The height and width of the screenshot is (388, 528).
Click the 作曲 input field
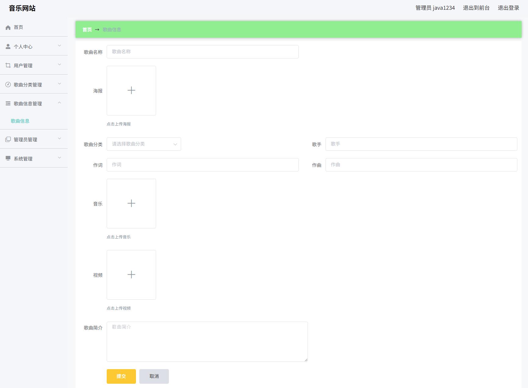[x=421, y=165]
